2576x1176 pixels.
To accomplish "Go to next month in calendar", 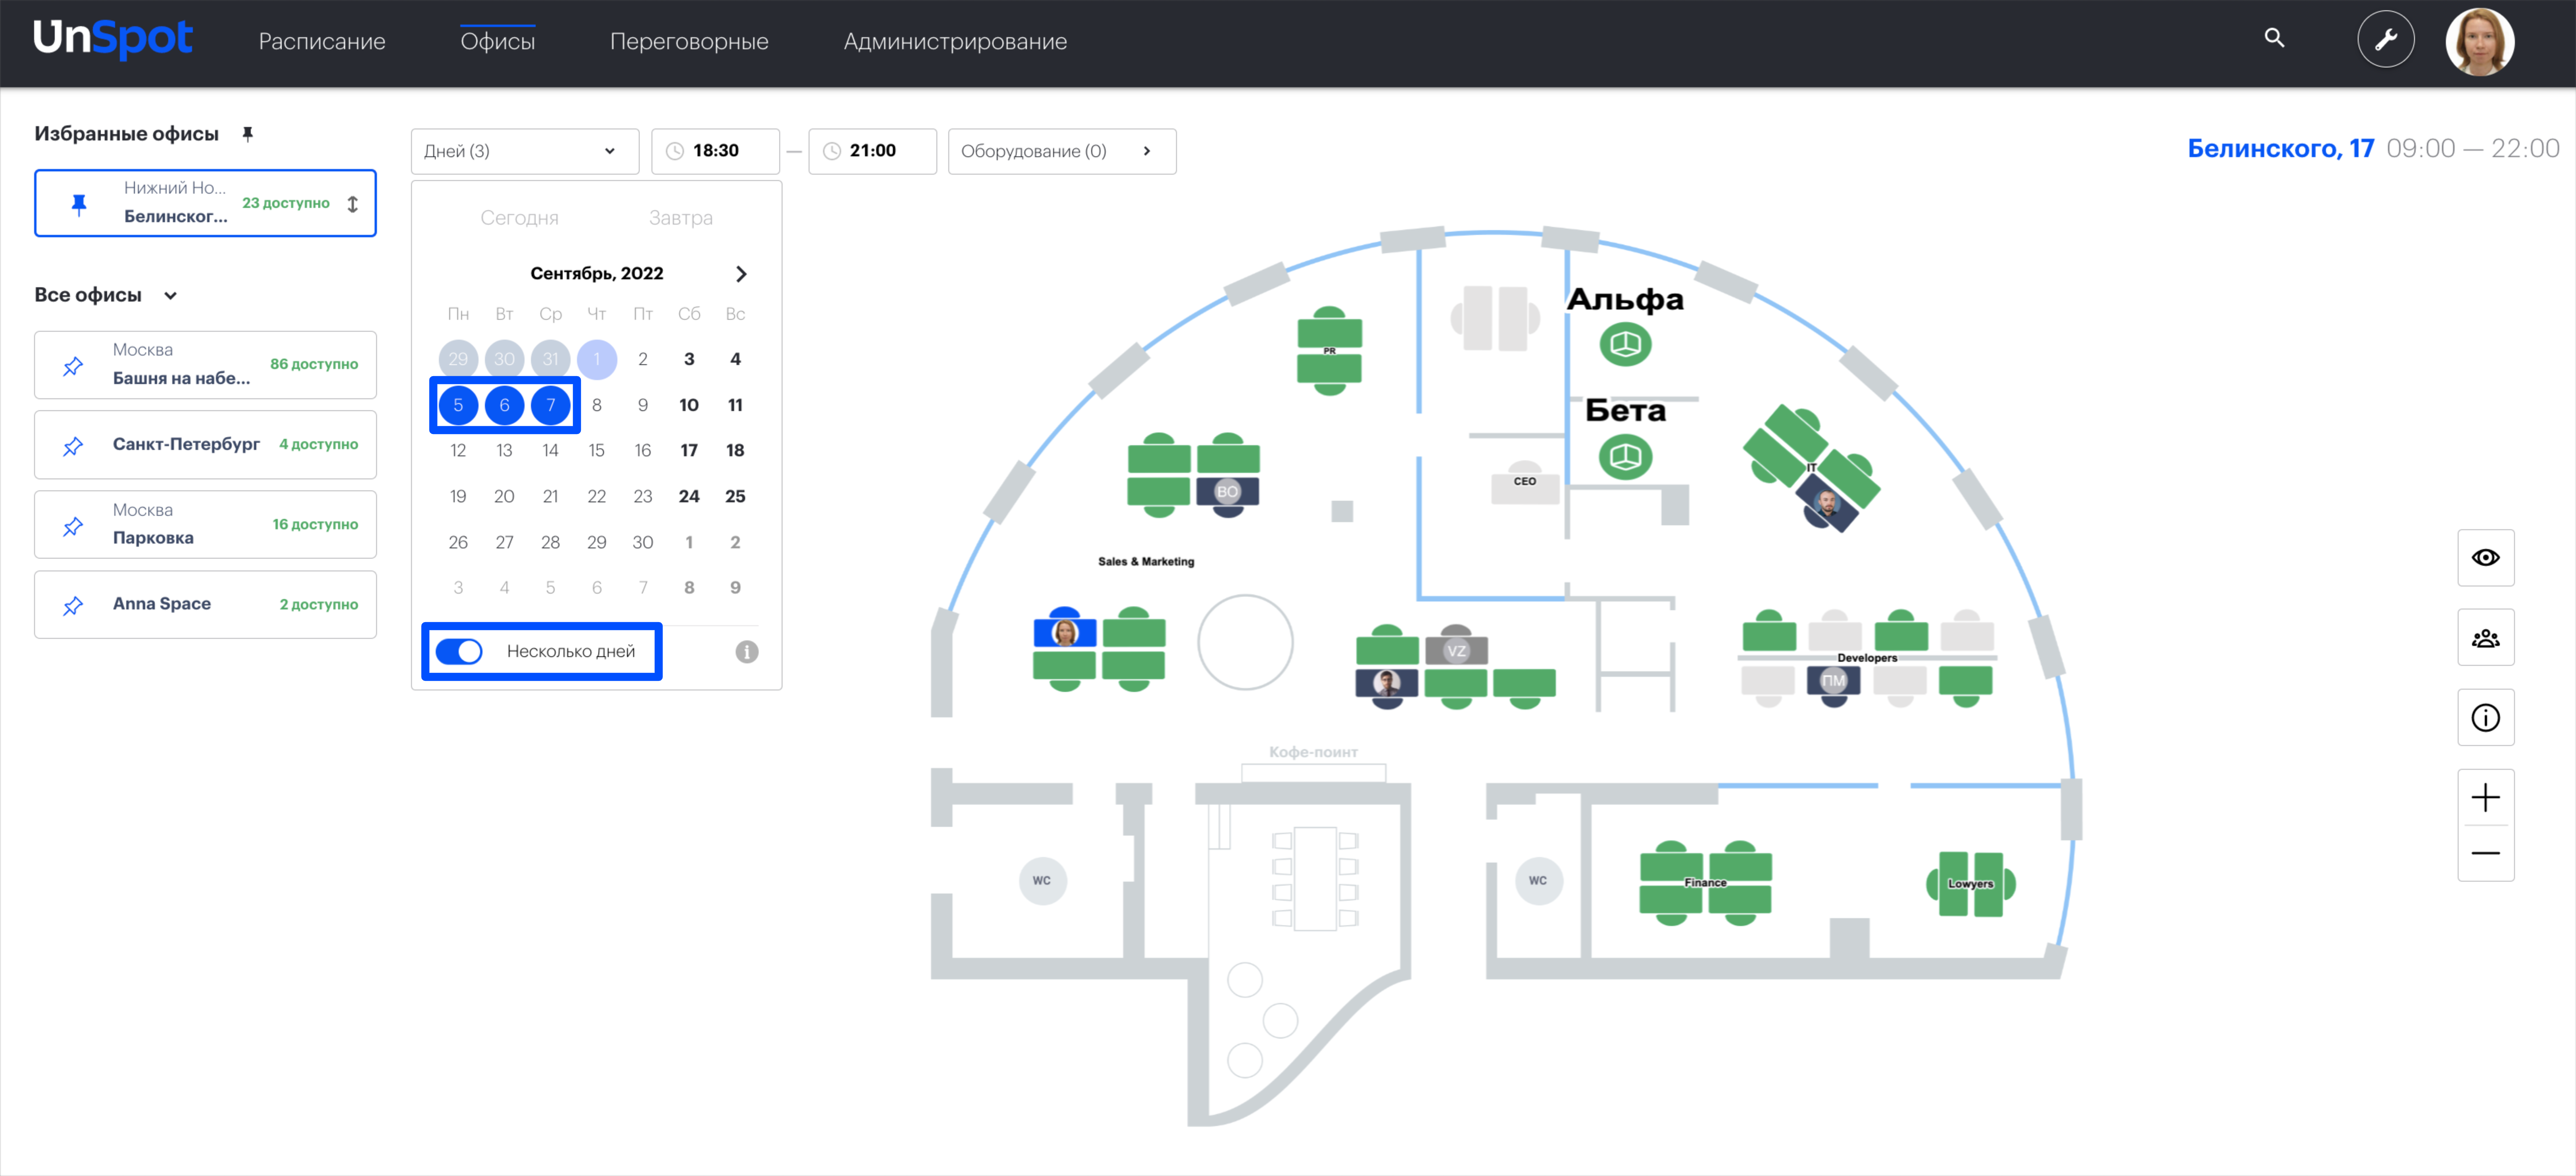I will coord(741,274).
